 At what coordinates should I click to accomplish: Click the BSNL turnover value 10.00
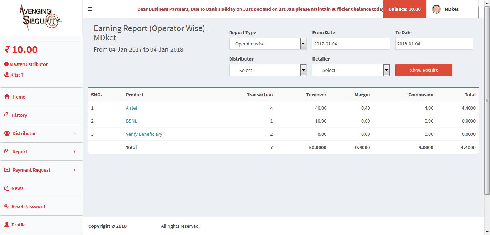tap(321, 121)
